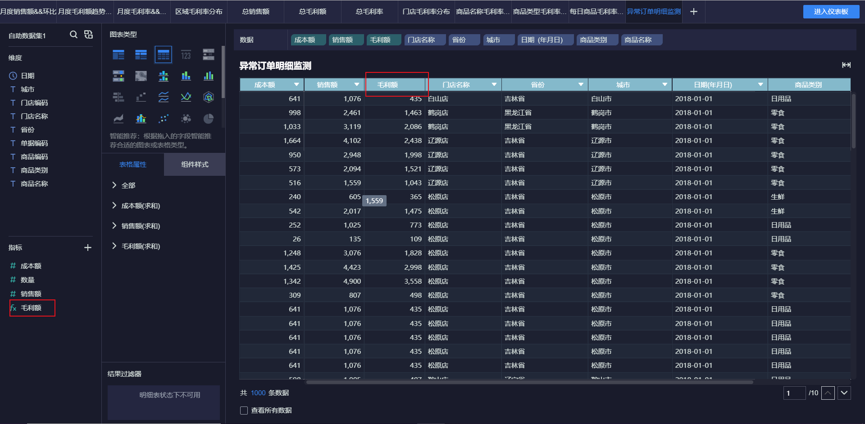Choose the combo bar-line chart type

point(141,119)
